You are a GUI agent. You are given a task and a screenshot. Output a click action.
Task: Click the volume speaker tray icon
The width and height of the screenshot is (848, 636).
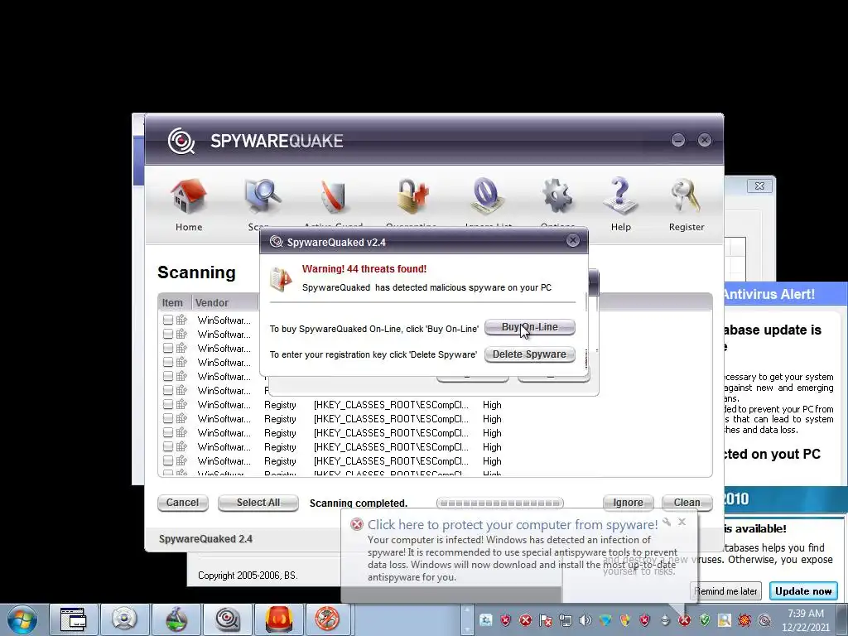(585, 620)
